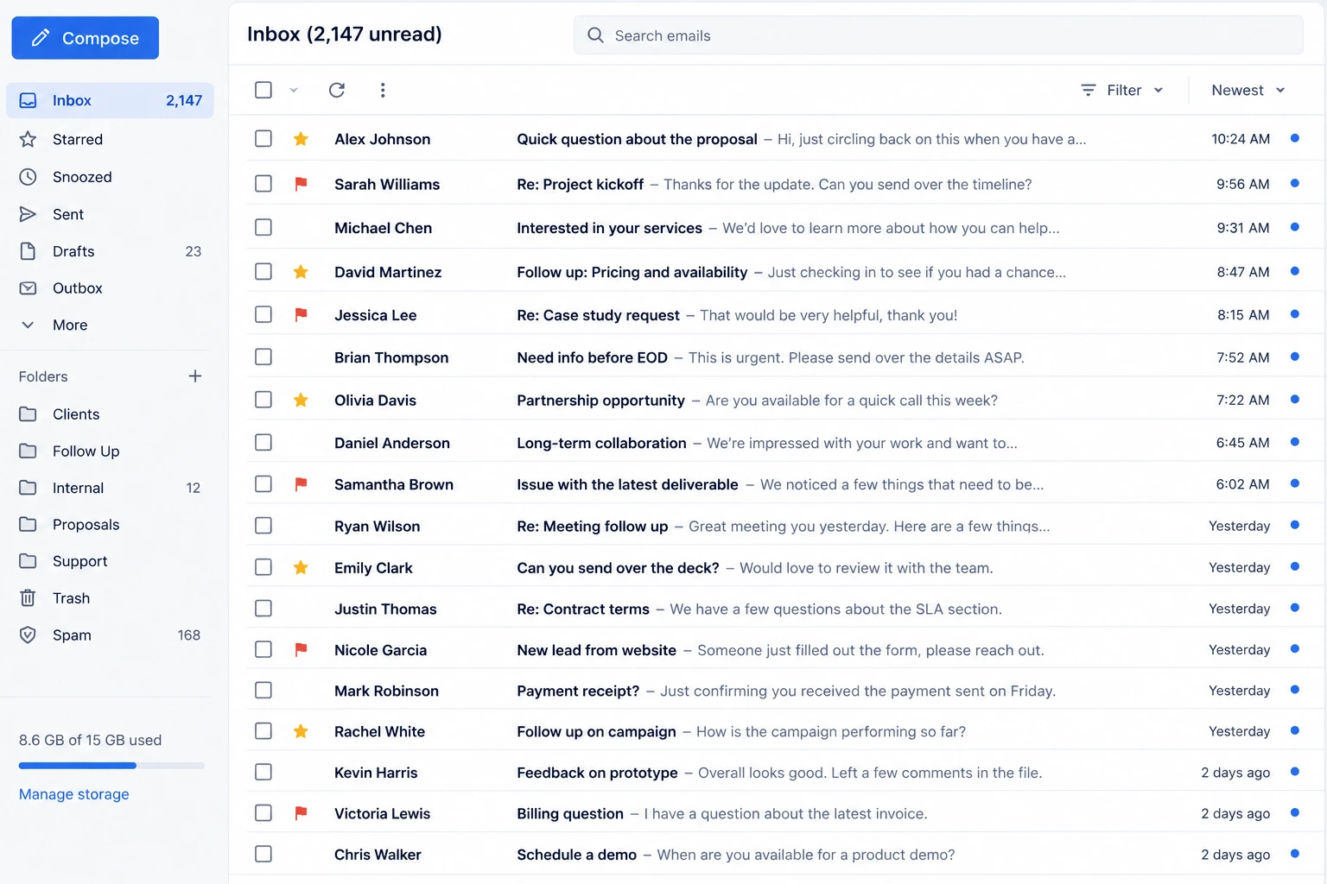This screenshot has height=884, width=1327.
Task: Click the unread dot on Mark Robinson's email
Action: point(1294,690)
